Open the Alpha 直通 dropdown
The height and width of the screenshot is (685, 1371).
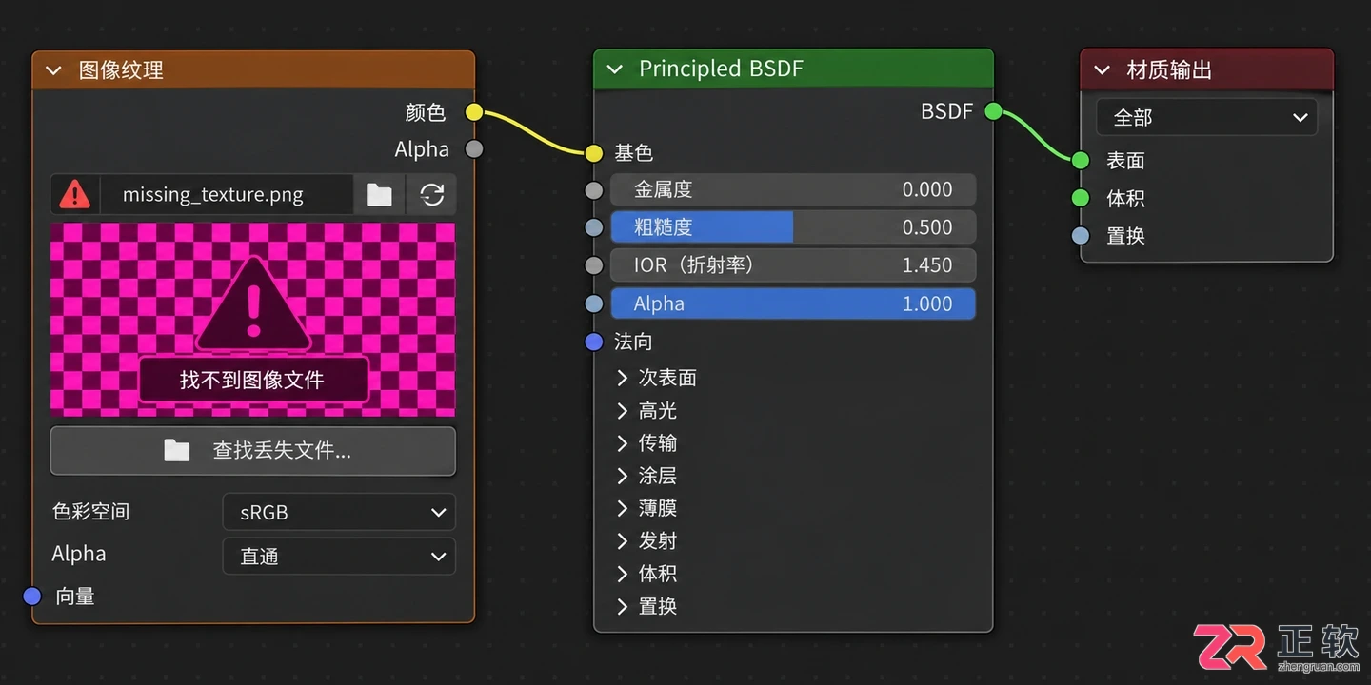coord(339,557)
